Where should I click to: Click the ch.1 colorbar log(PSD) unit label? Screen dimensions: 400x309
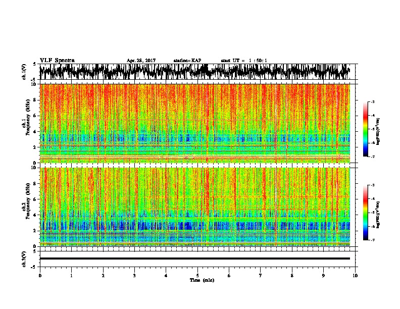[378, 132]
